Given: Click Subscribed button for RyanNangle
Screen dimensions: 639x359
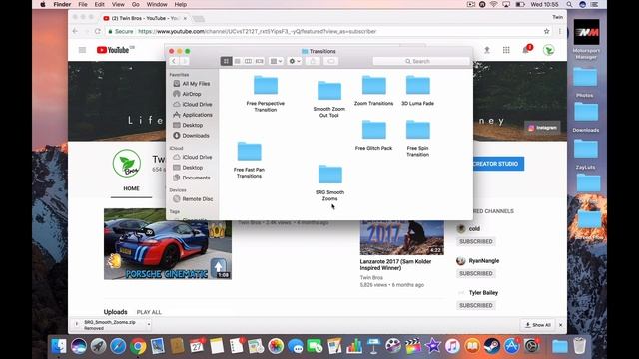Looking at the screenshot, I should 476,273.
